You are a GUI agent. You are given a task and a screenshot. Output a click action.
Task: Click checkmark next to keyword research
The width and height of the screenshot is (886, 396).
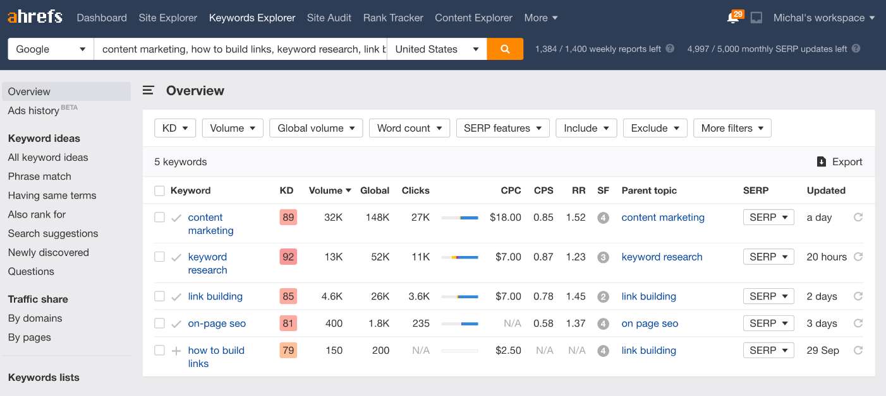pos(176,258)
